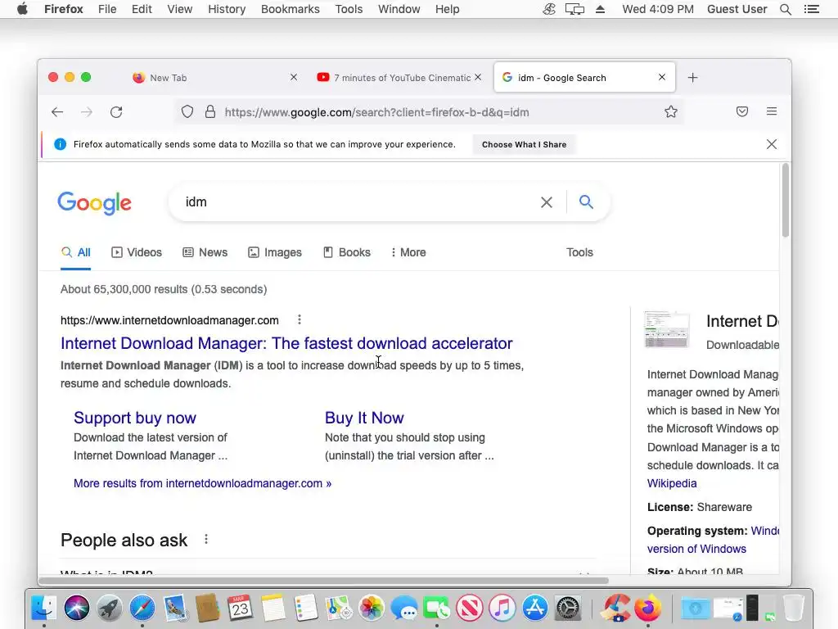Open Launchpad from the dock
Screen dimensions: 838x629
(x=110, y=608)
